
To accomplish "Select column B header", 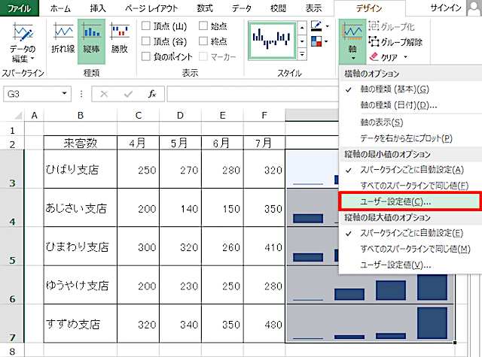I will (81, 116).
